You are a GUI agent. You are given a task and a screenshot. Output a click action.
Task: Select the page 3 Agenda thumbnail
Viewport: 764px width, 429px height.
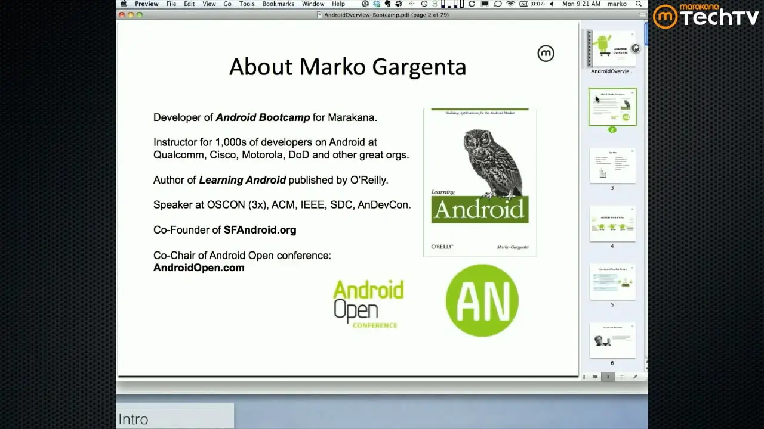612,166
